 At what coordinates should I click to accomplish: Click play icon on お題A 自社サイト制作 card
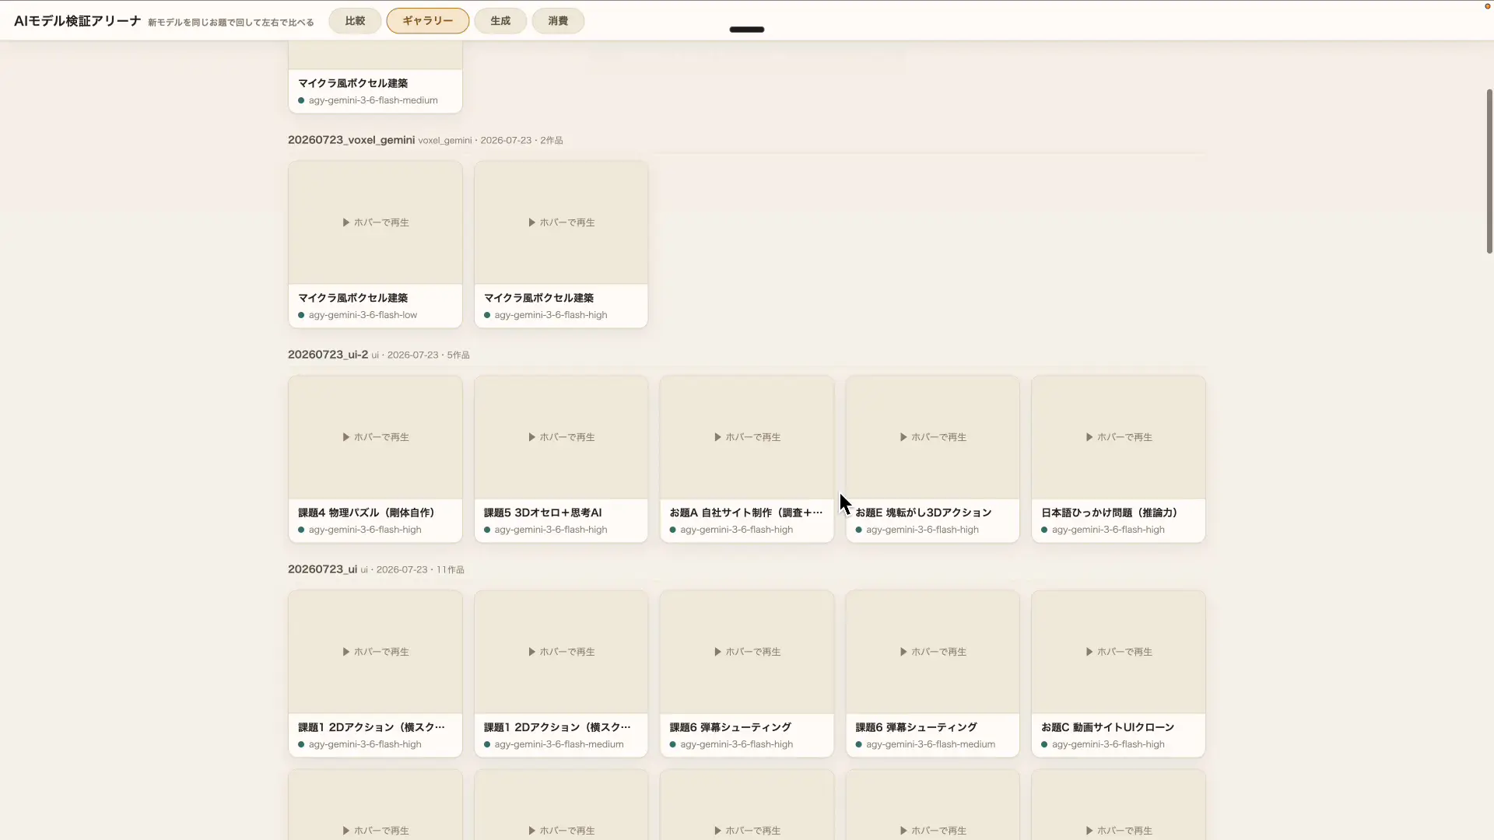(x=718, y=437)
